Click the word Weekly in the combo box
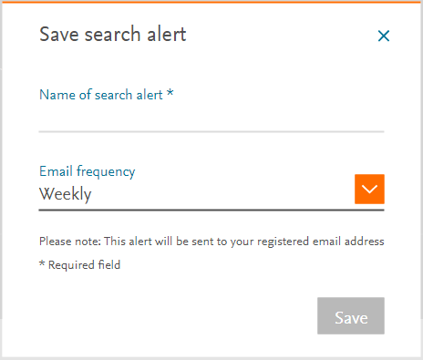The image size is (423, 360). pyautogui.click(x=65, y=194)
